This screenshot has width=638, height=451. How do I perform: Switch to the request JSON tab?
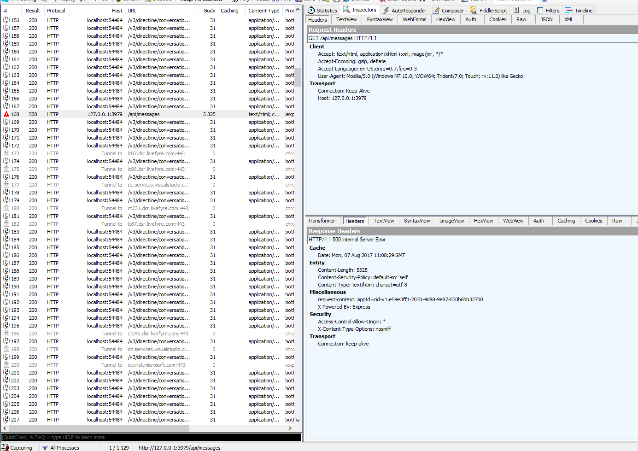click(546, 19)
